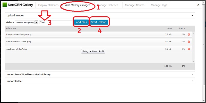Select wayback_sliderA.jpg filename
The image size is (206, 103).
[17, 49]
